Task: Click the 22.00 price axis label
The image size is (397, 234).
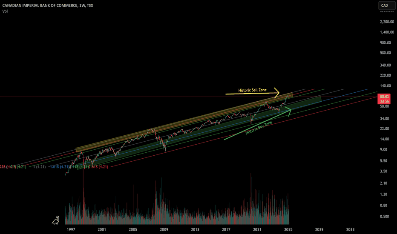Action: pyautogui.click(x=384, y=129)
